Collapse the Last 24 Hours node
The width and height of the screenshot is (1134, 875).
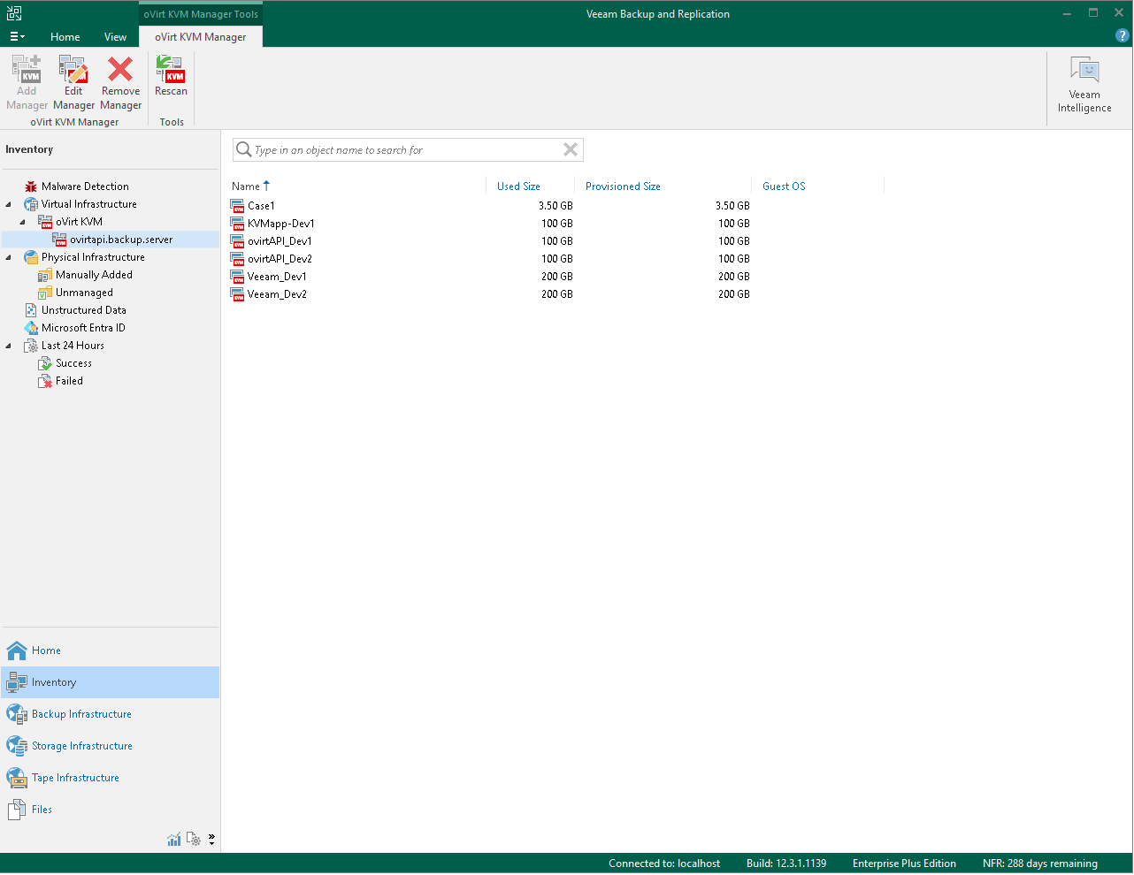[x=9, y=346]
